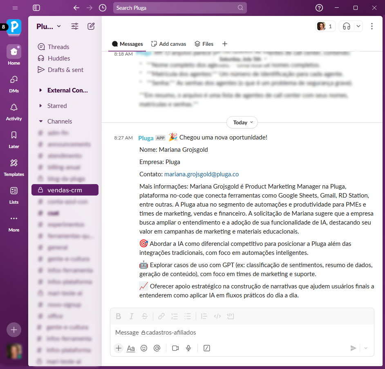Record an audio clip with microphone

click(188, 348)
